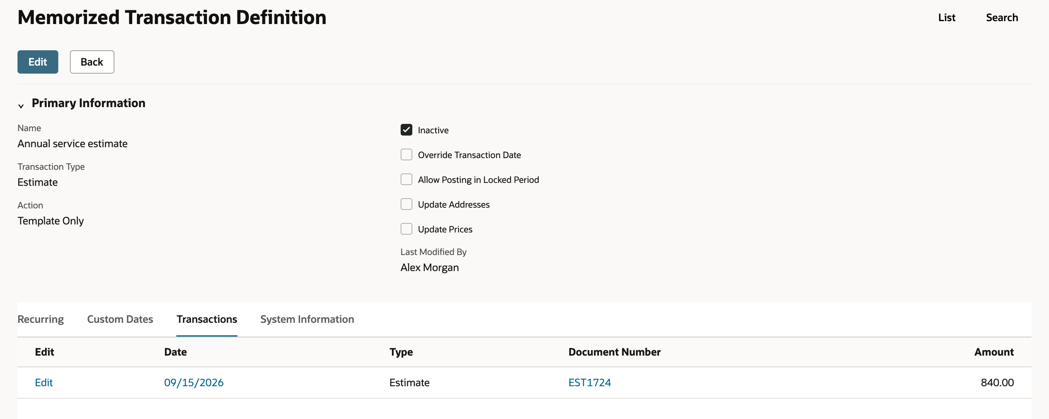Open document EST1724
The height and width of the screenshot is (419, 1049).
pos(589,382)
